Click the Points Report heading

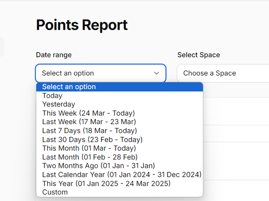[82, 25]
